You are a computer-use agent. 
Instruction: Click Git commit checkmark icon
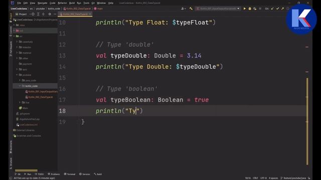point(277,8)
